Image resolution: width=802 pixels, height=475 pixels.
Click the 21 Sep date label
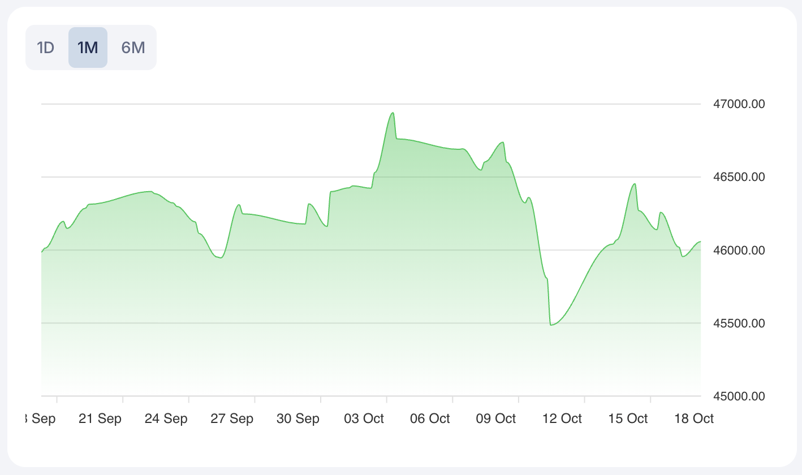(100, 418)
